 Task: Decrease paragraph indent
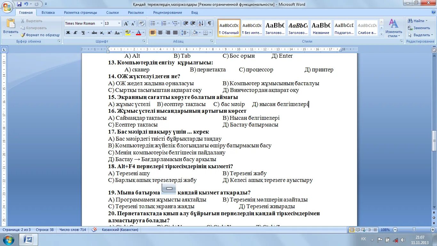click(x=186, y=23)
